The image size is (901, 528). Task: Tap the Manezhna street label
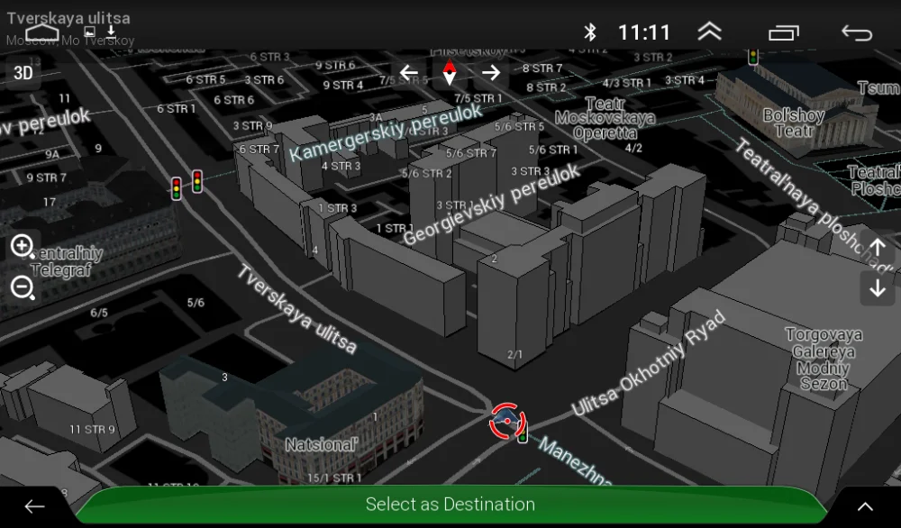[576, 462]
